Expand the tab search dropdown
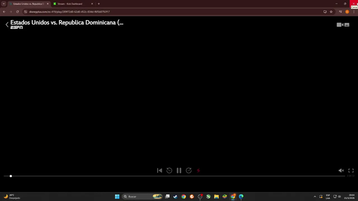This screenshot has width=358, height=201. (x=4, y=4)
